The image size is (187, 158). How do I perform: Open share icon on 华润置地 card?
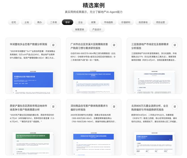53,45
